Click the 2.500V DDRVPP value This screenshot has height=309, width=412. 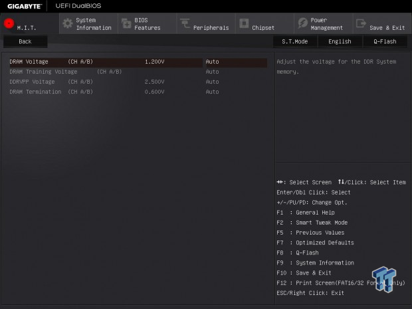pyautogui.click(x=154, y=82)
